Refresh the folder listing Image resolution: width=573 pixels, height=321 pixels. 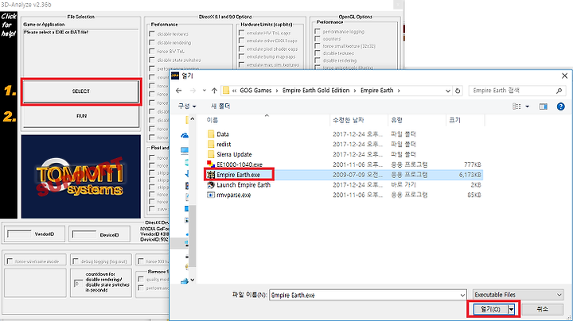click(458, 91)
